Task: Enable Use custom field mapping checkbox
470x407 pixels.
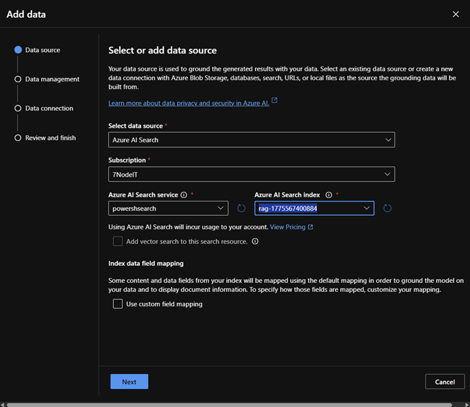Action: point(118,304)
